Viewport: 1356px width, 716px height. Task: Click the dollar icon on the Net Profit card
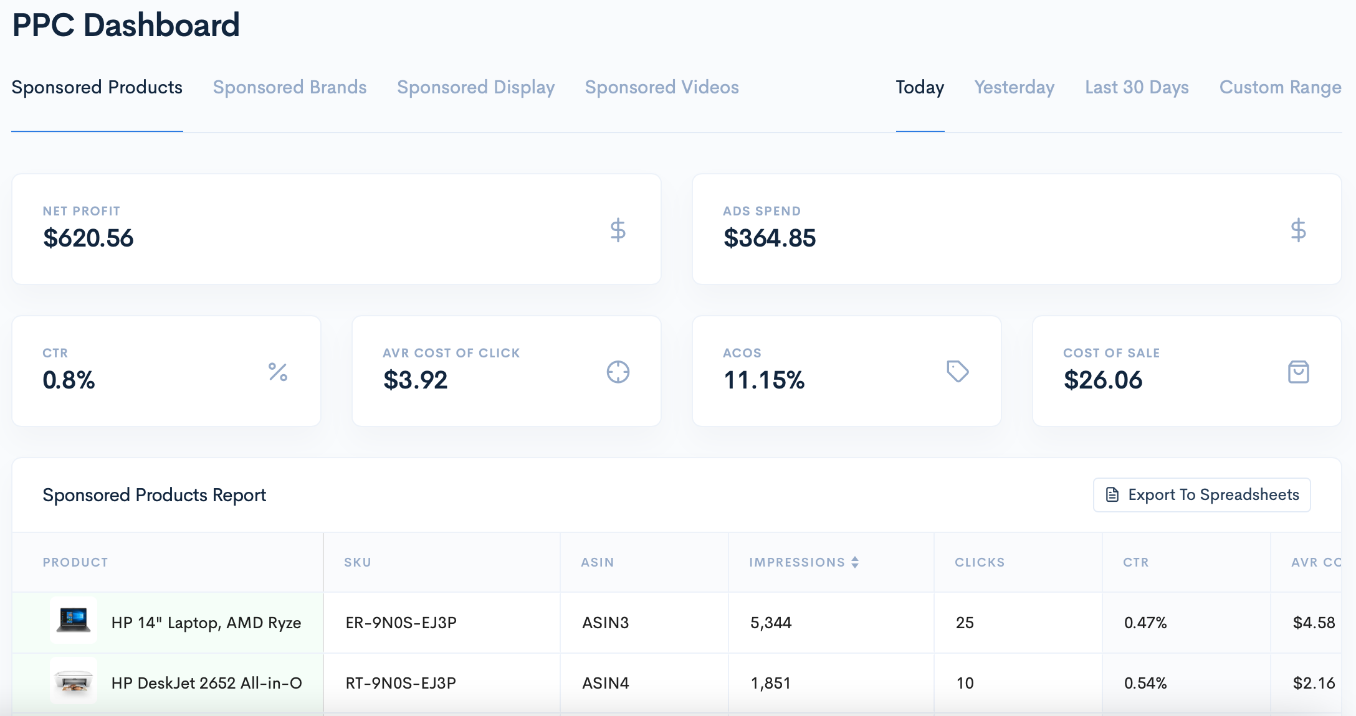click(x=618, y=230)
